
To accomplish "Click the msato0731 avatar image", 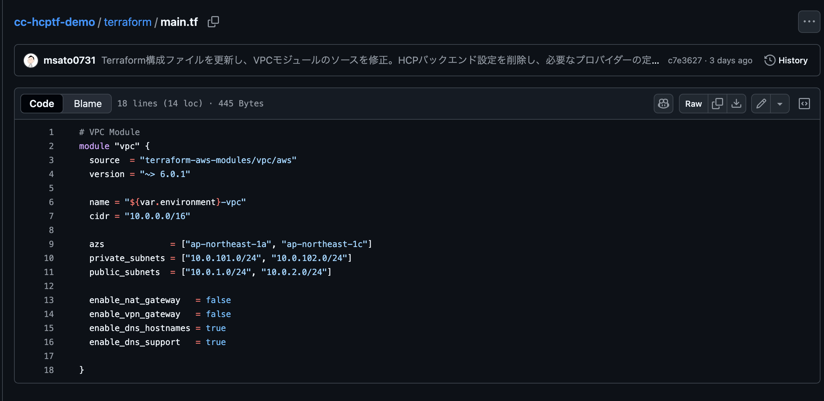I will tap(31, 60).
